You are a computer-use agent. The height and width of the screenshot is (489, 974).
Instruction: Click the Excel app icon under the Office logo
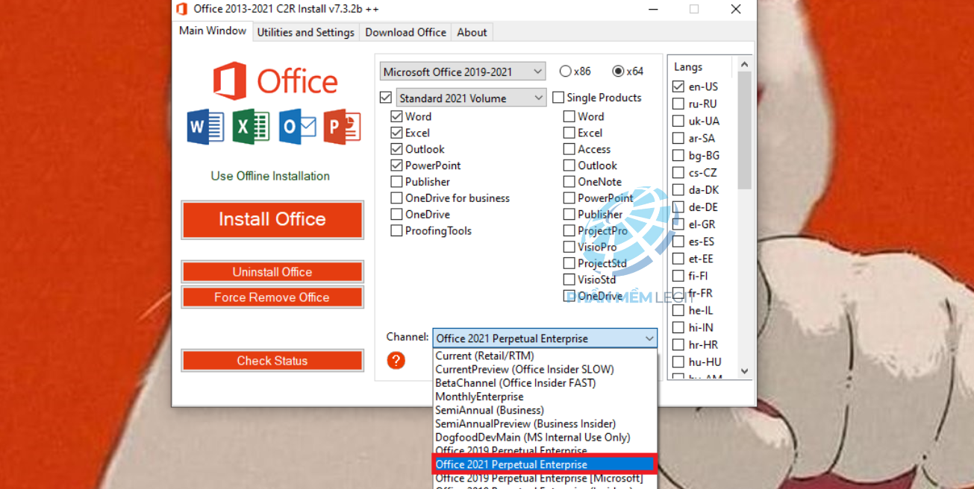251,126
